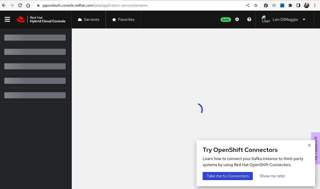Click the Red Hat Hybrid Cloud Console logo
The width and height of the screenshot is (320, 189).
click(41, 20)
